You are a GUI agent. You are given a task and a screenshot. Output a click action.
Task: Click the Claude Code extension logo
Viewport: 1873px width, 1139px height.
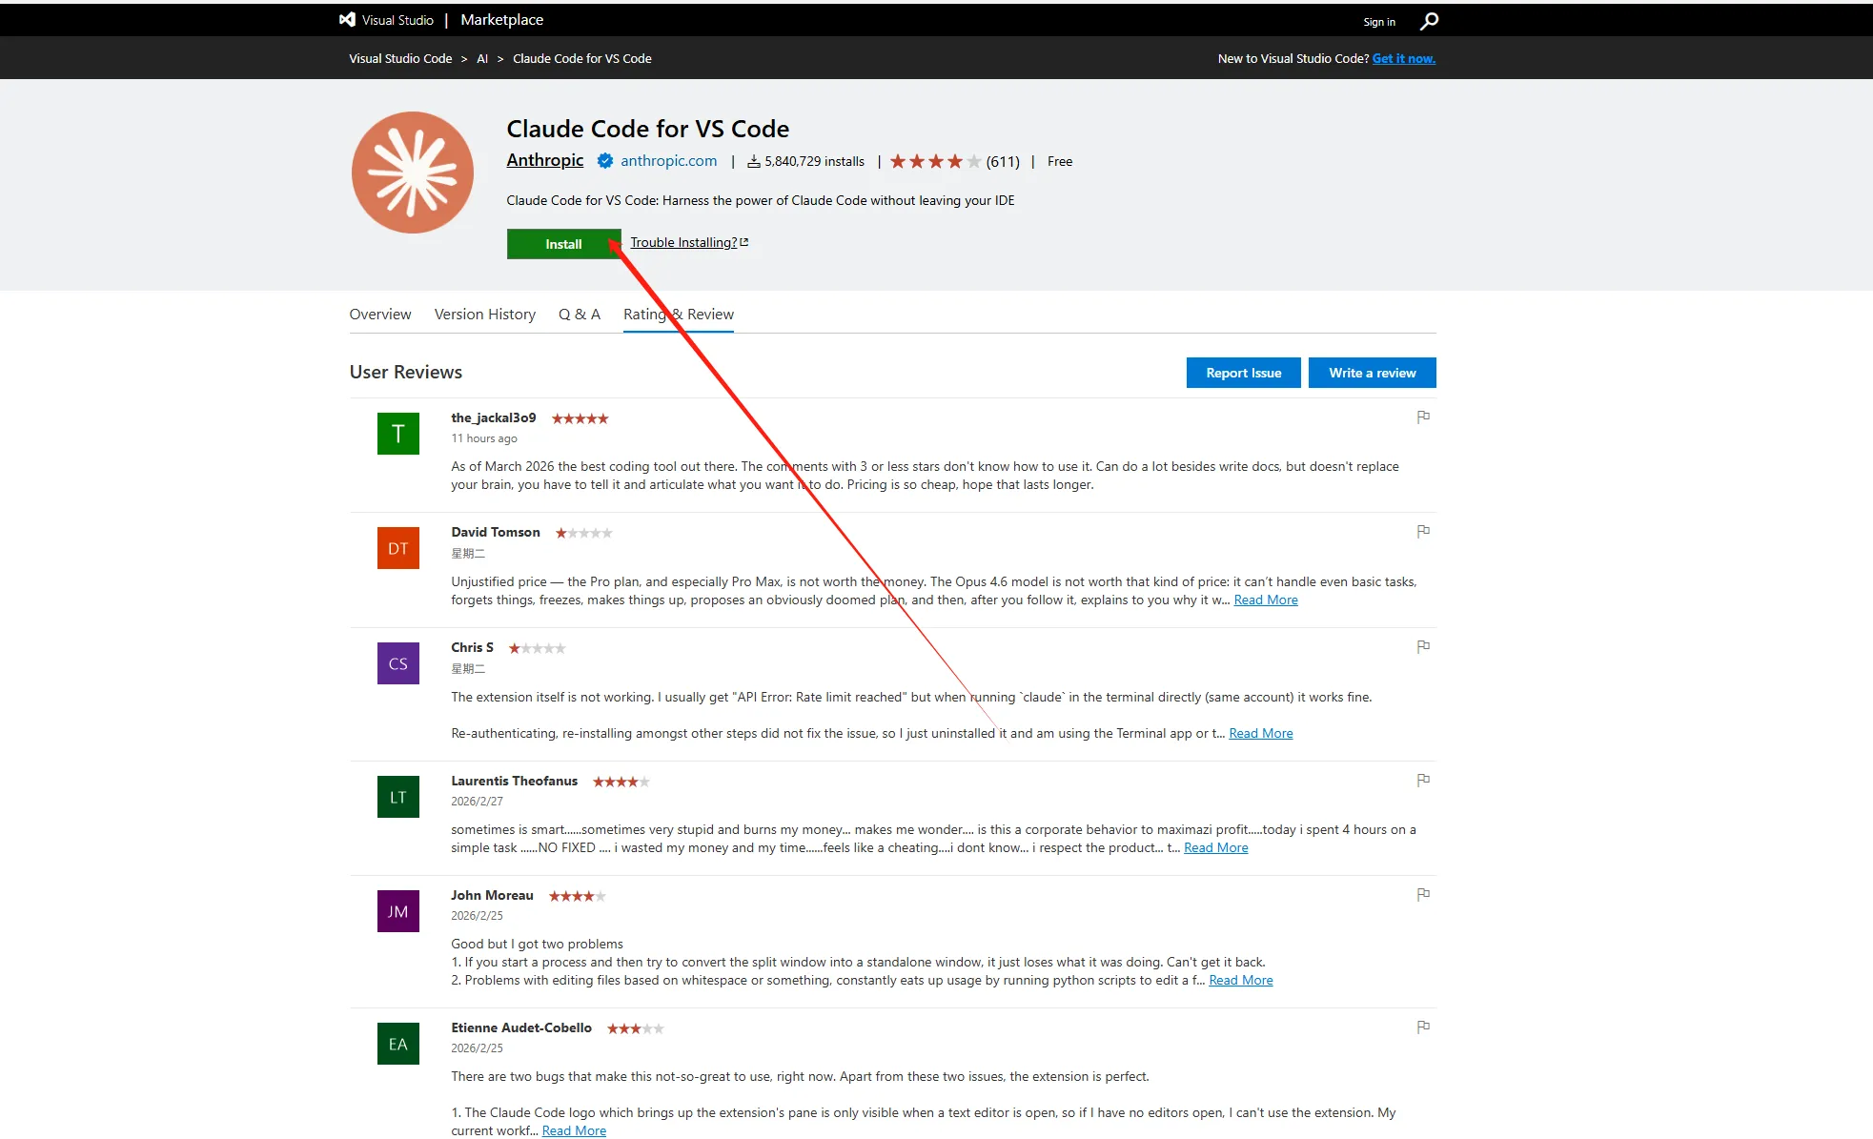pyautogui.click(x=412, y=173)
